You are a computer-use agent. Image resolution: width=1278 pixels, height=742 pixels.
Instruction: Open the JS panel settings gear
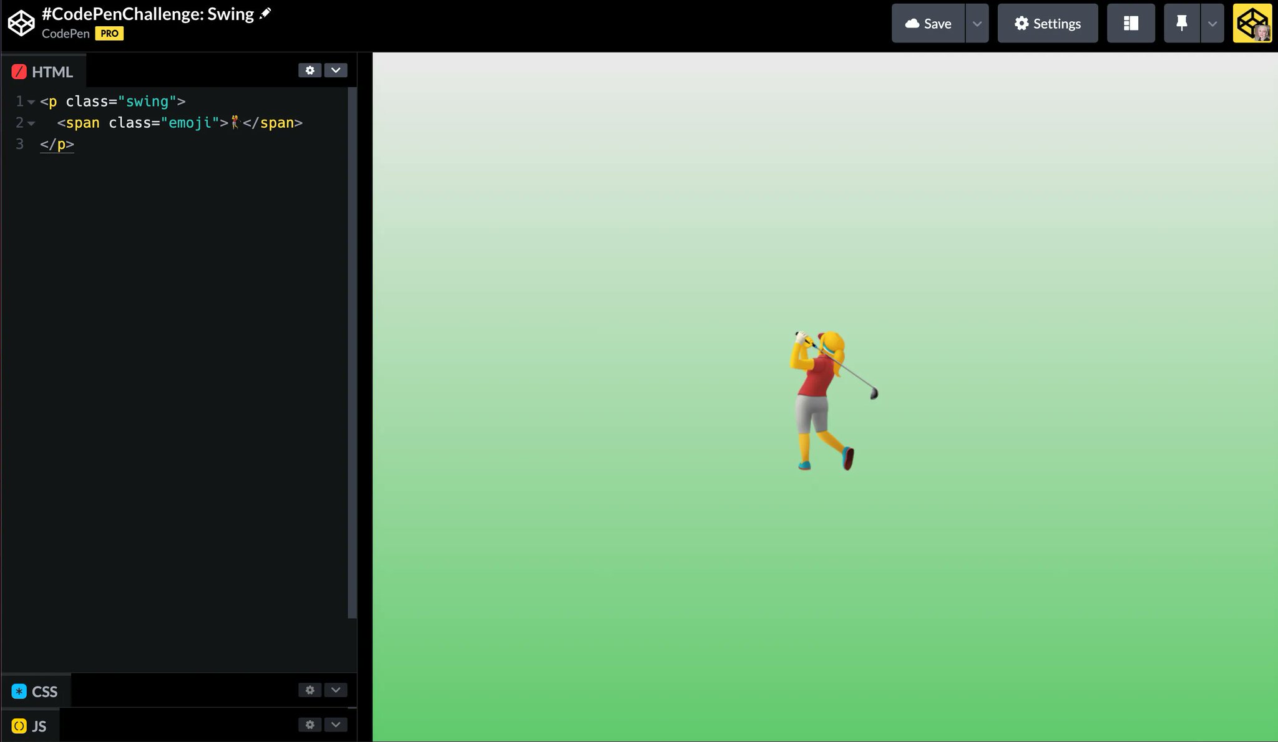pos(310,725)
